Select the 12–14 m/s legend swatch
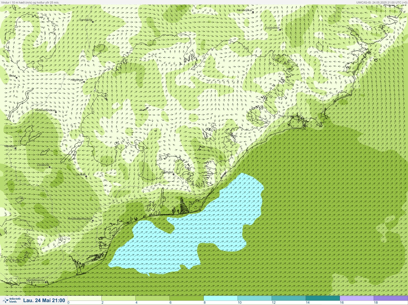This screenshot has width=408, height=305. point(288,298)
